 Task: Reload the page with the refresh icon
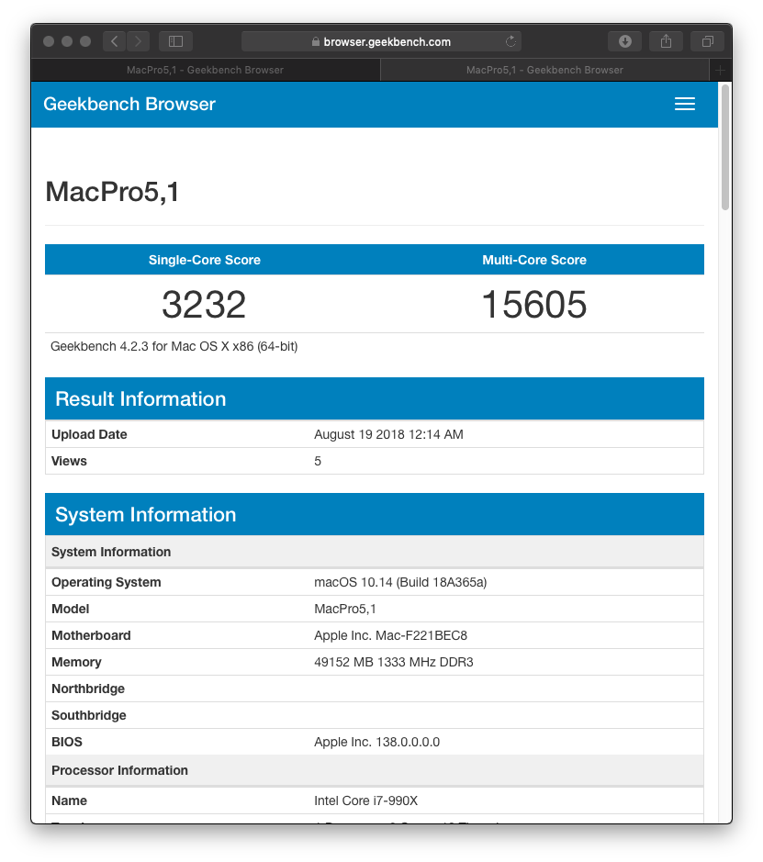tap(511, 41)
